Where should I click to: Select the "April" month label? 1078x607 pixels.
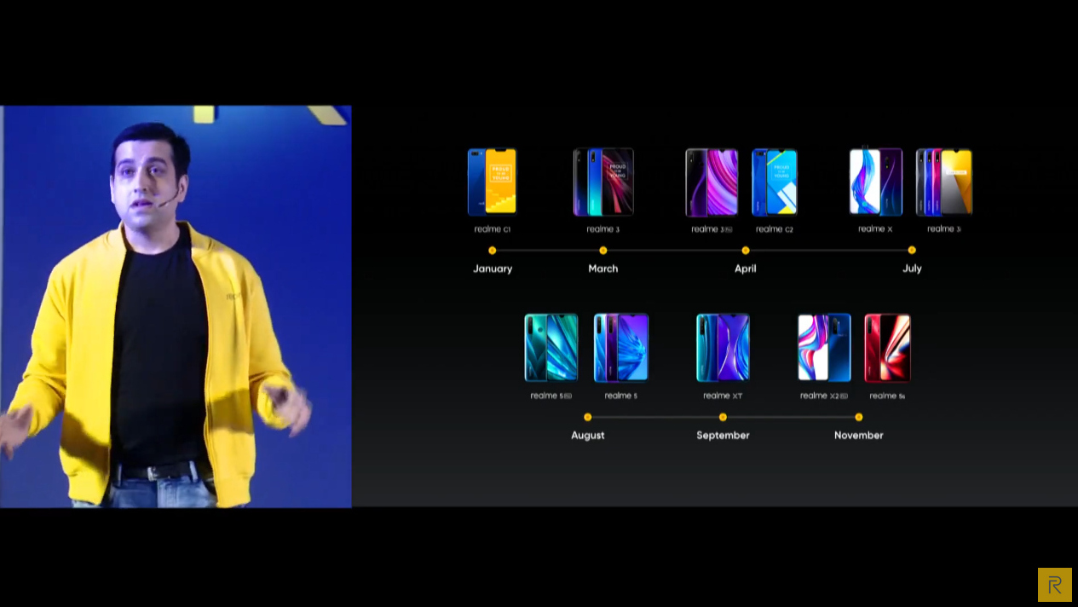[746, 269]
